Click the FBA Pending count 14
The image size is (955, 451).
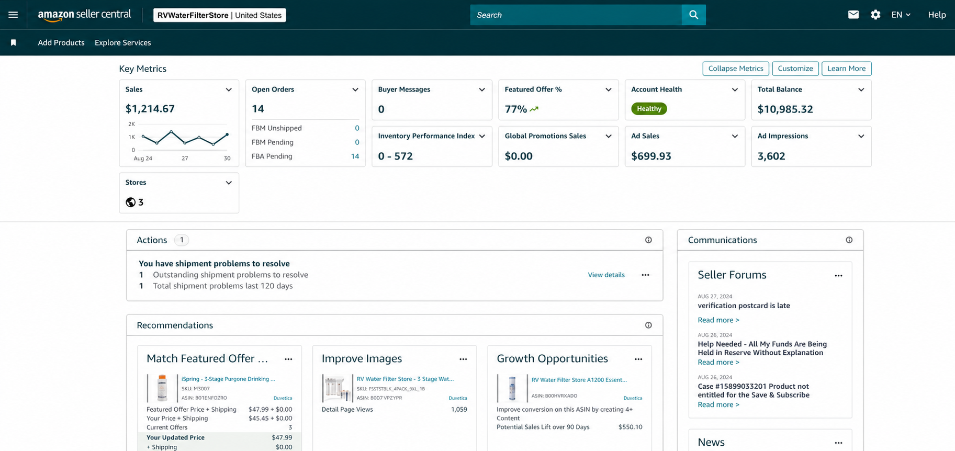click(355, 156)
